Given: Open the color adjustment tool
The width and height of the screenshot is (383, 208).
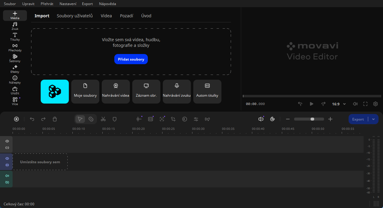Looking at the screenshot, I should point(185,119).
